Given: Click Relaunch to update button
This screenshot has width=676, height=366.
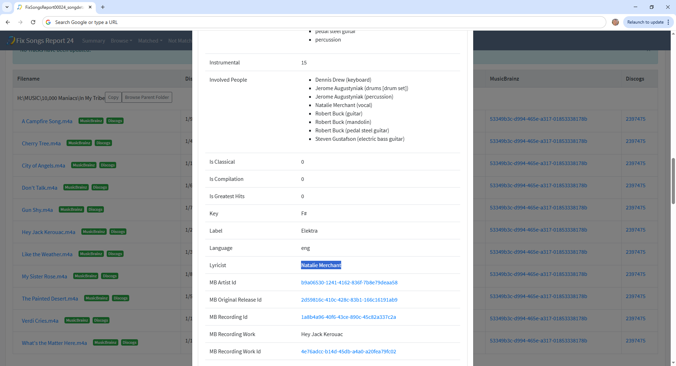Looking at the screenshot, I should point(645,22).
